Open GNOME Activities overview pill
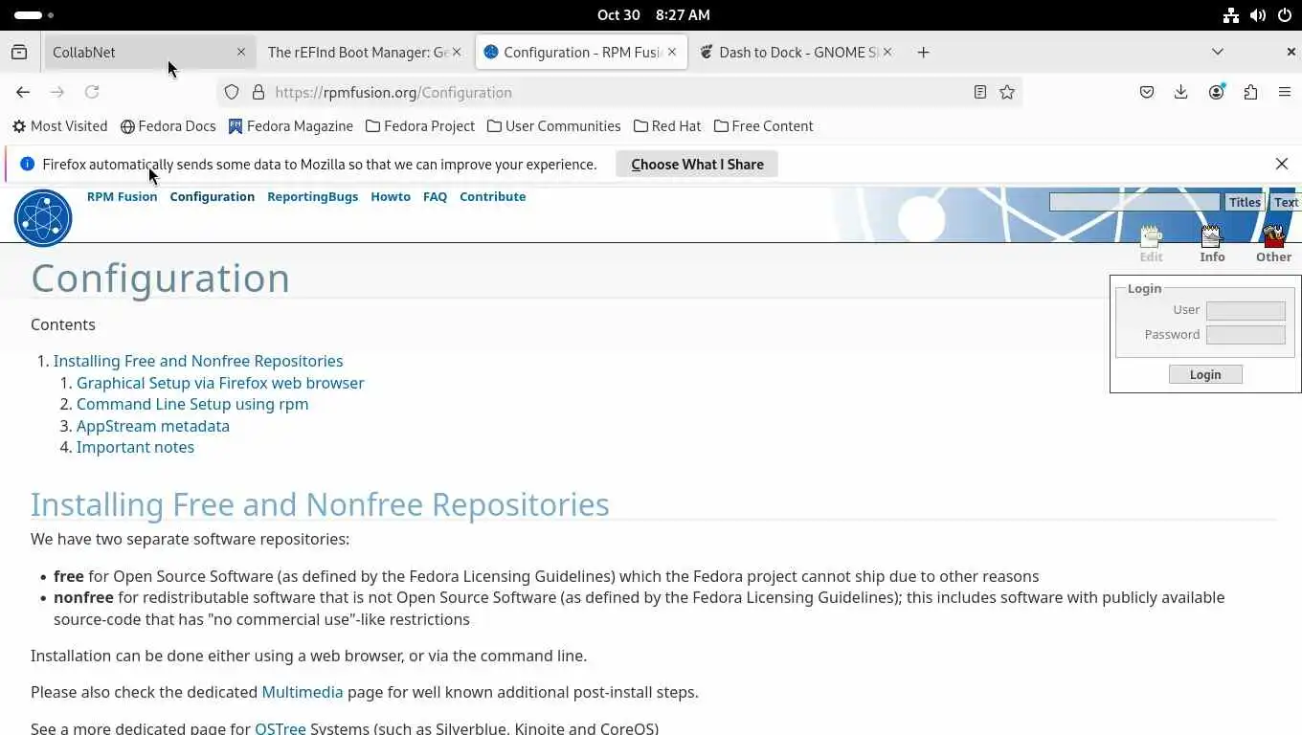 (34, 15)
